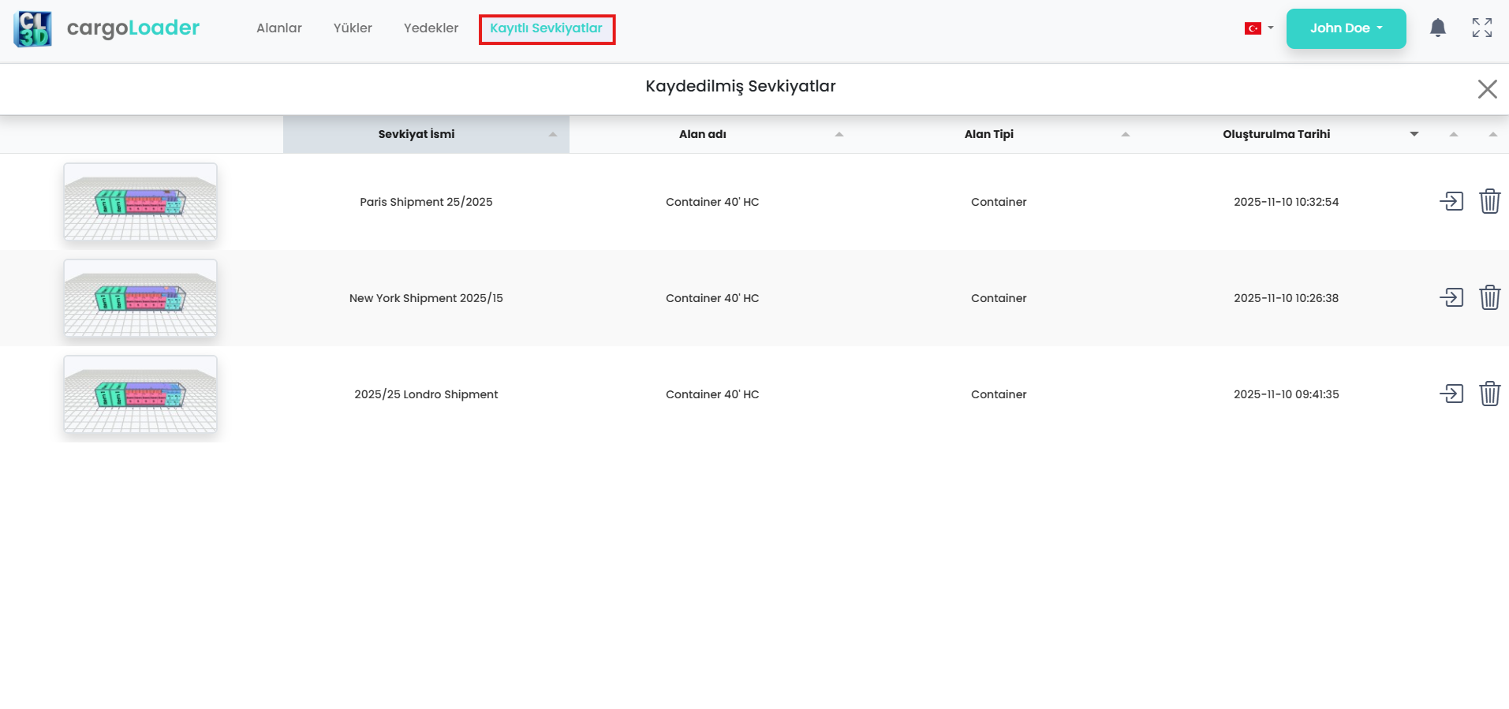The width and height of the screenshot is (1509, 709).
Task: Open the language flag dropdown
Action: (1259, 28)
